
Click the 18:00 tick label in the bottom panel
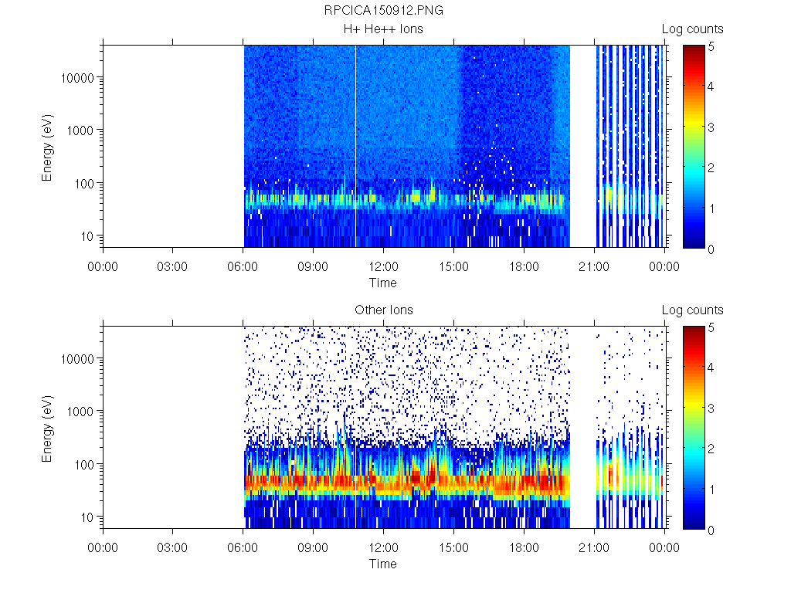(x=524, y=547)
